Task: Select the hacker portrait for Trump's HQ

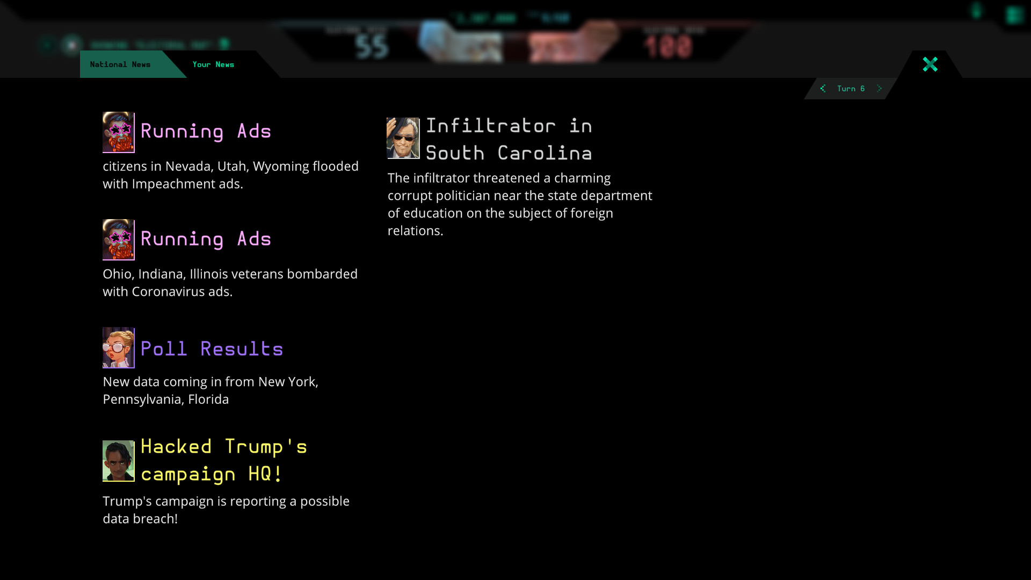Action: click(x=119, y=461)
